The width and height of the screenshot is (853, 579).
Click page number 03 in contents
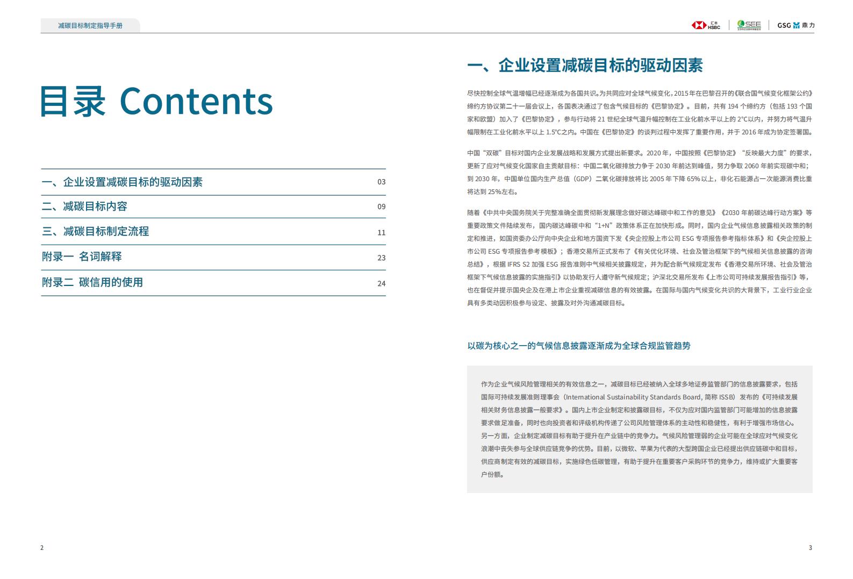click(x=381, y=182)
